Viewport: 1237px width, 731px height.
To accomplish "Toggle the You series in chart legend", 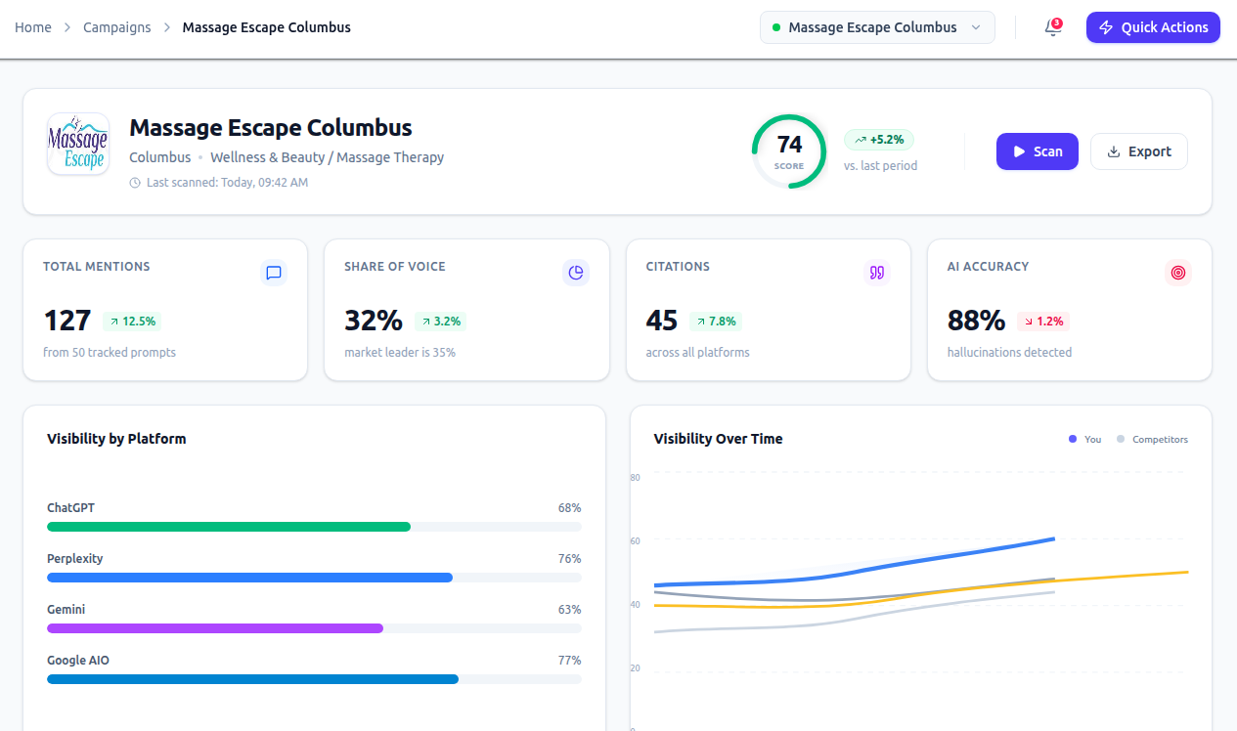I will point(1085,440).
